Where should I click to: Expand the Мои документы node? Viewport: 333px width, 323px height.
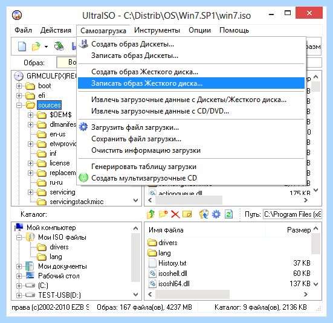[19, 266]
